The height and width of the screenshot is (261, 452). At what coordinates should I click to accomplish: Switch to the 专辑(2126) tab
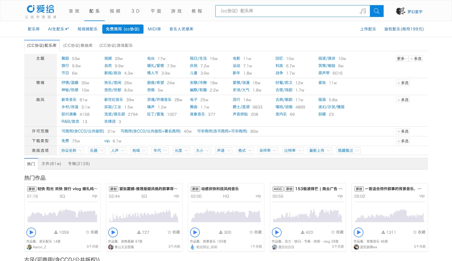pyautogui.click(x=79, y=164)
